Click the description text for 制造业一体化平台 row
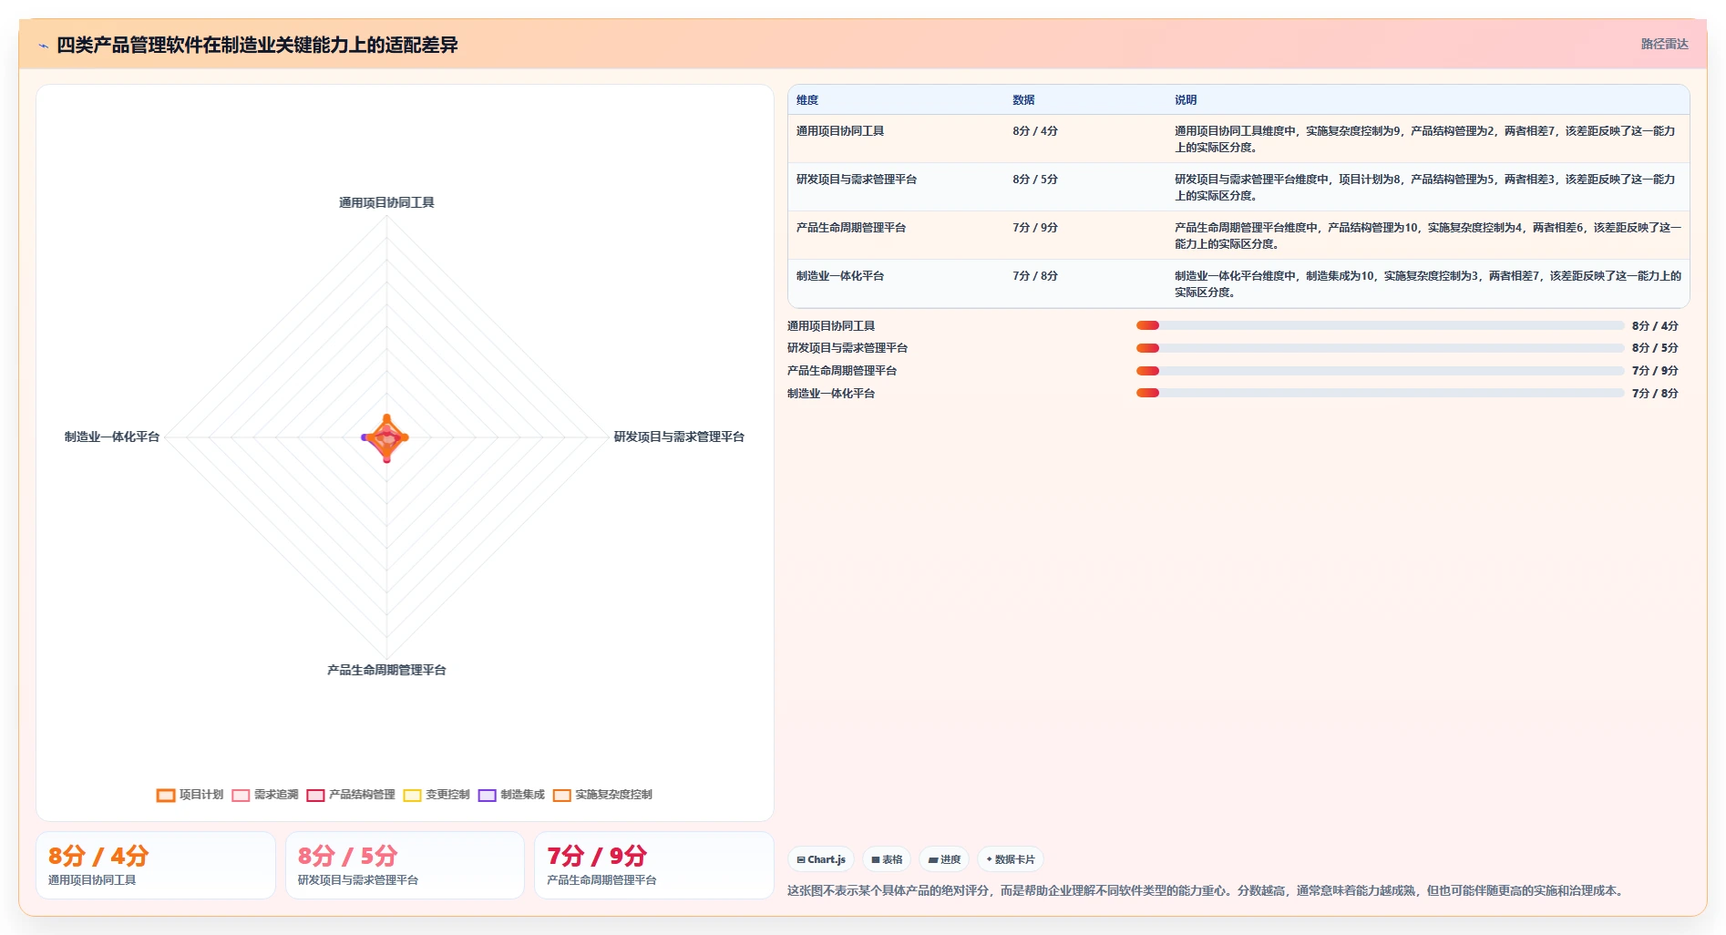Screen dimensions: 1726x935 click(1428, 284)
